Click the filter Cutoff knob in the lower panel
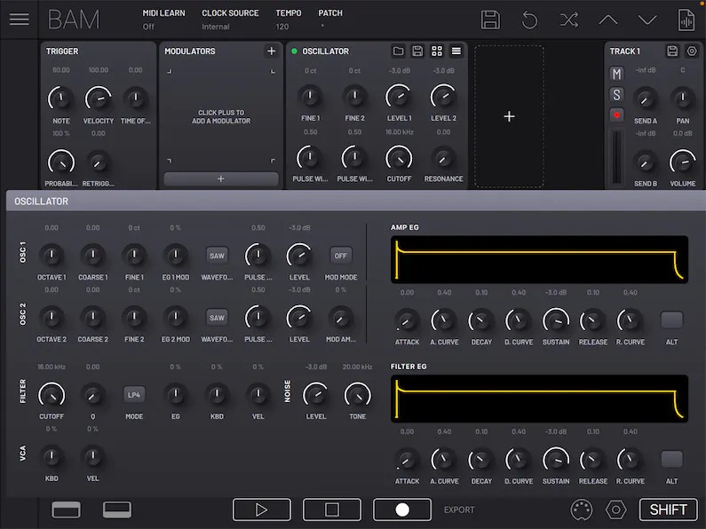This screenshot has height=529, width=706. pos(52,394)
